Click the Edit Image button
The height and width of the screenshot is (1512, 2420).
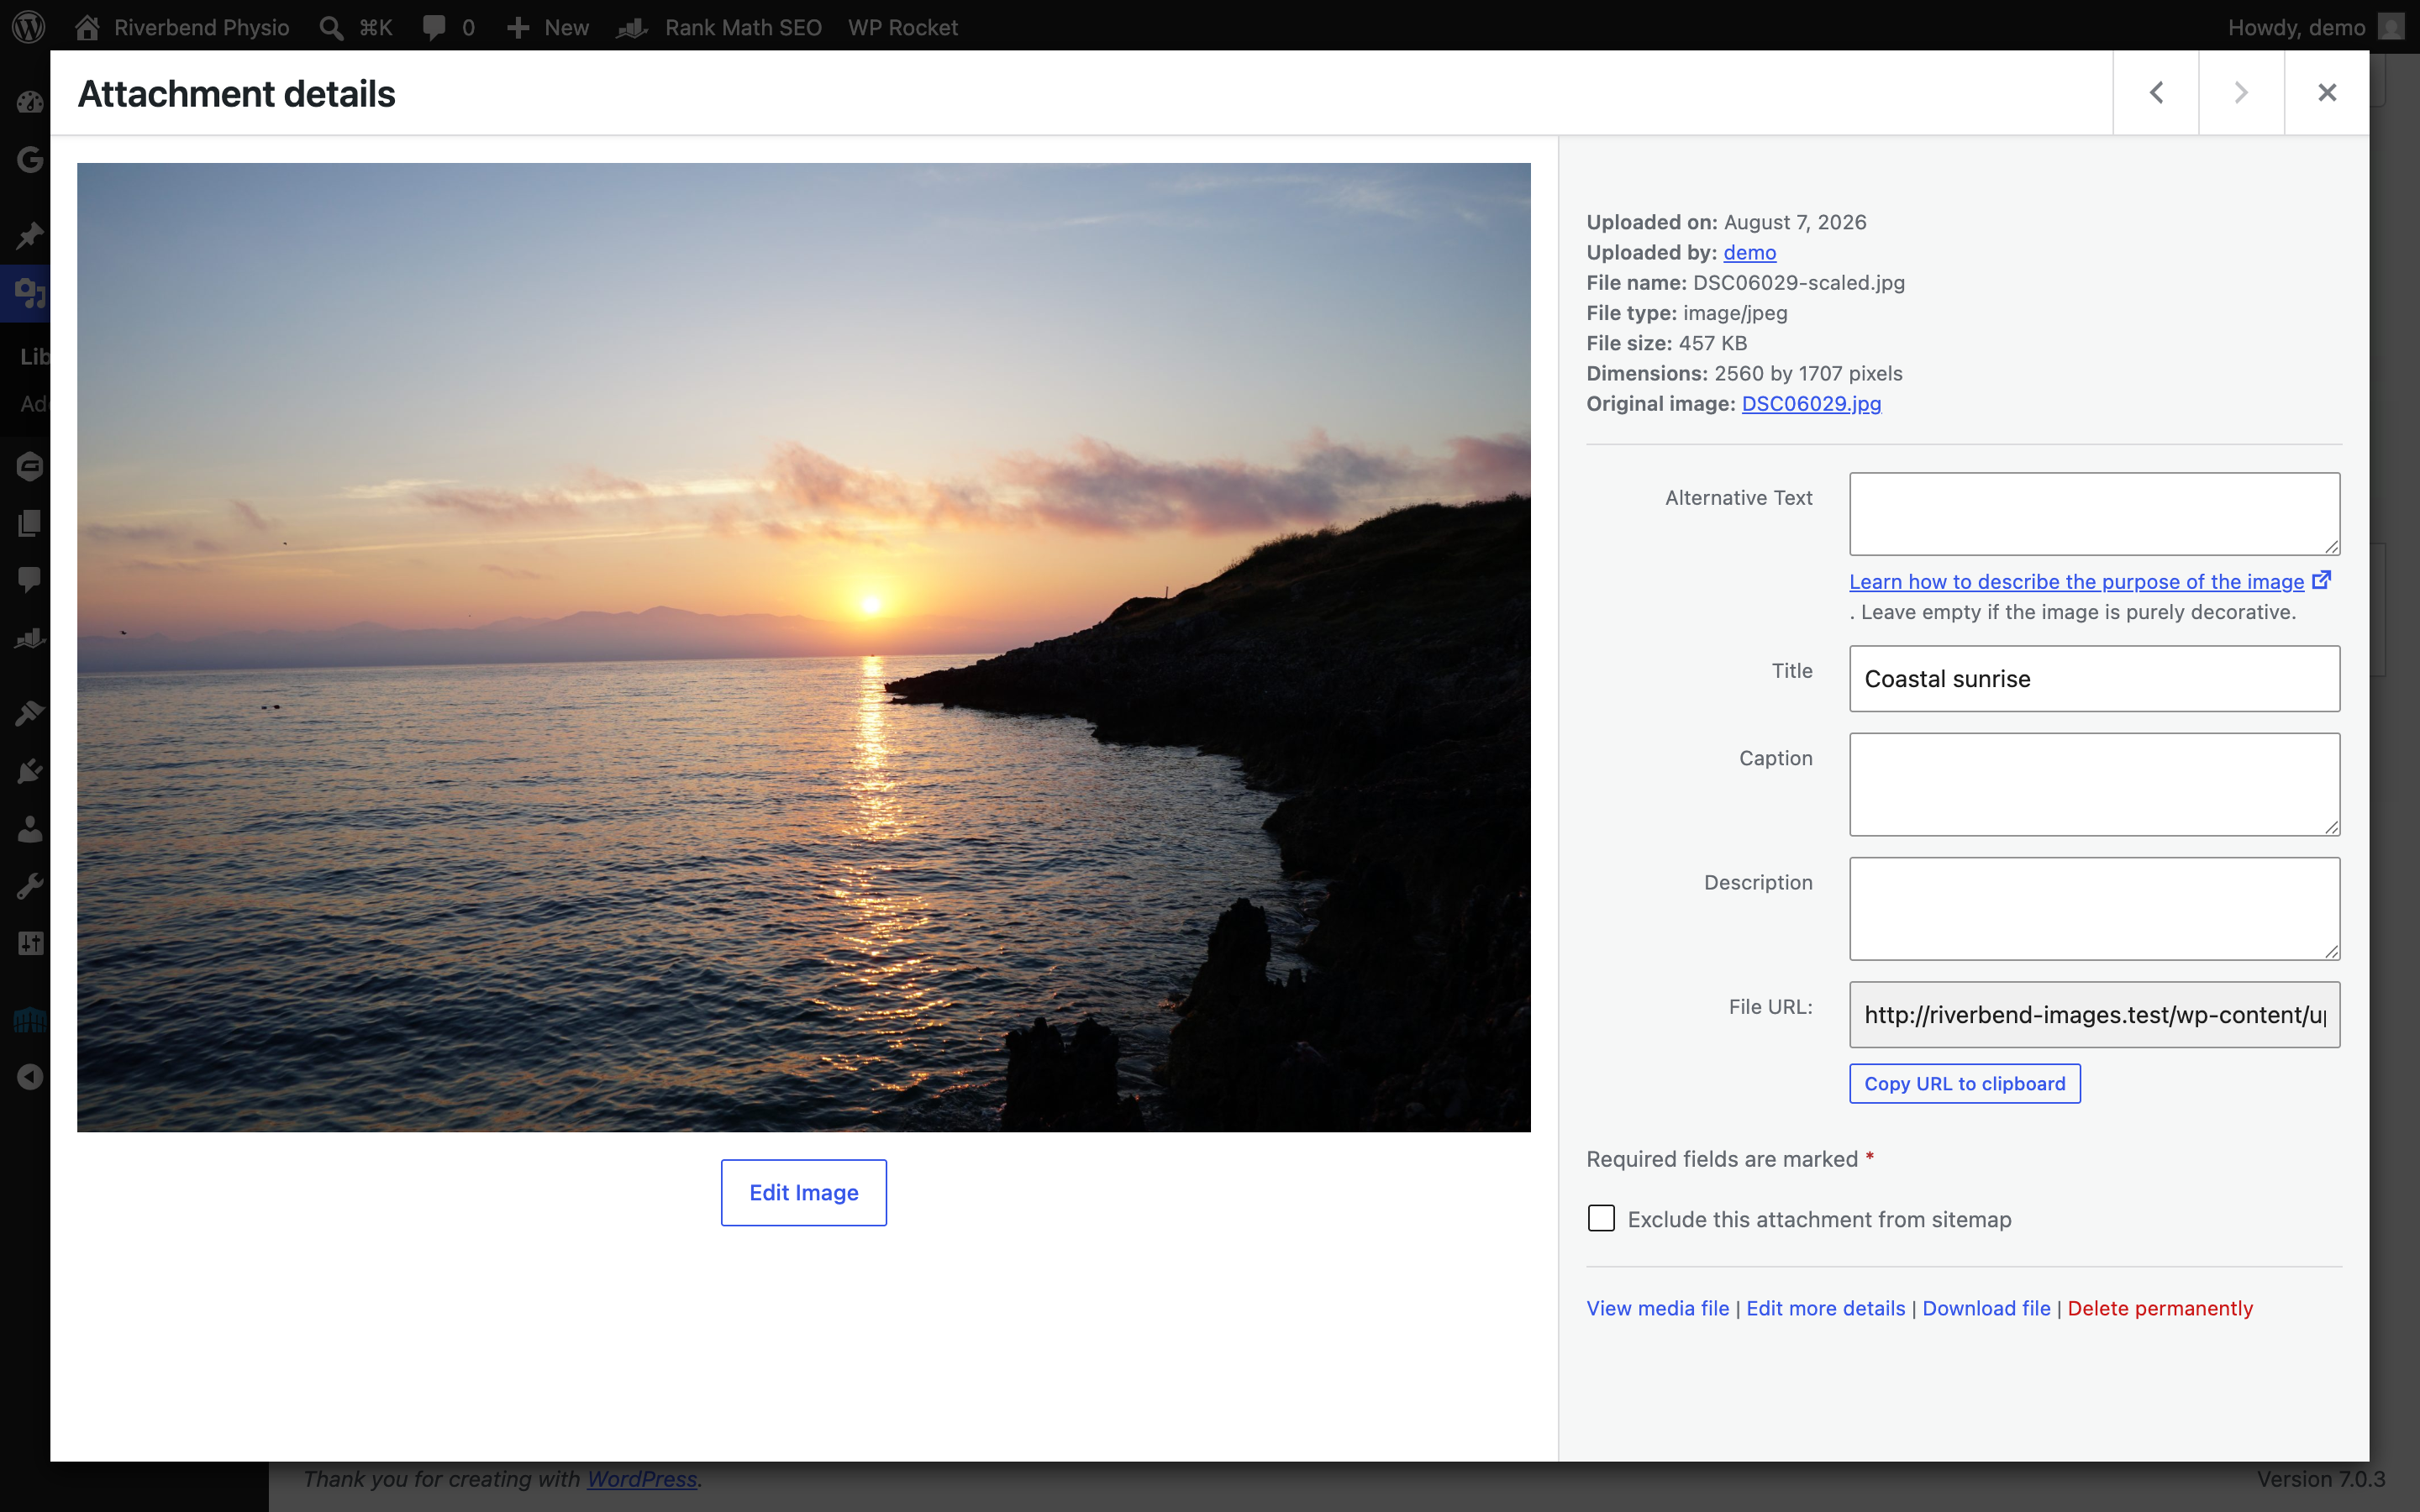click(803, 1192)
